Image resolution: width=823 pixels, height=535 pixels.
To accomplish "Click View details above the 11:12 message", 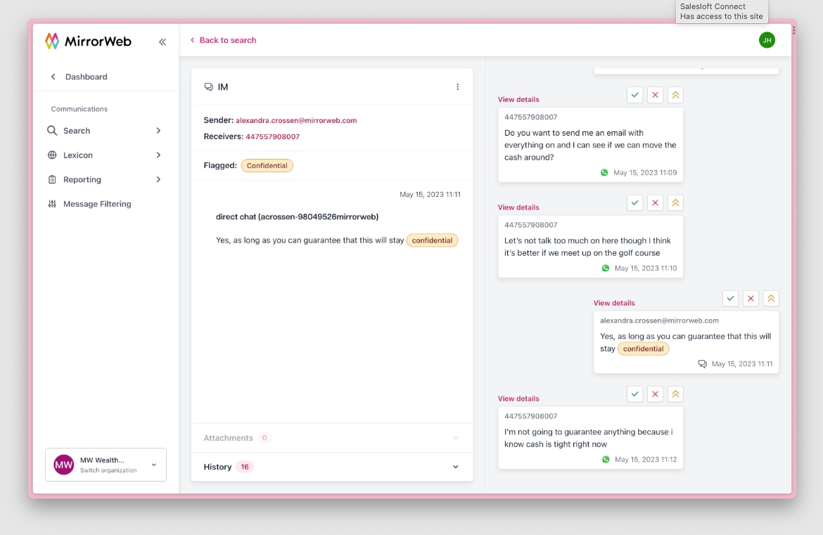I will click(518, 398).
